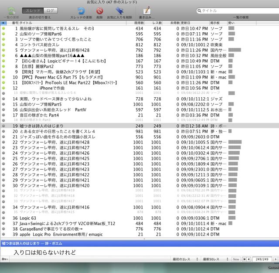Click the green refresh list icon
279x273 pixels.
[x=11, y=10]
